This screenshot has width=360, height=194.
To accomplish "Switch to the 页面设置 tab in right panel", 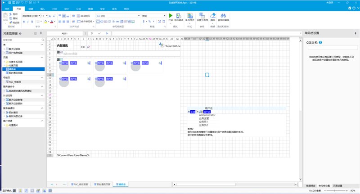I will point(338,185).
